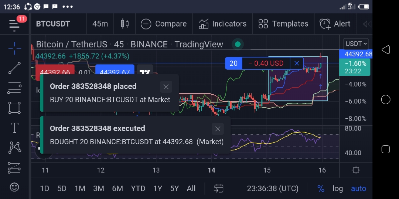Select the 1D date range
399x199 pixels.
[45, 189]
